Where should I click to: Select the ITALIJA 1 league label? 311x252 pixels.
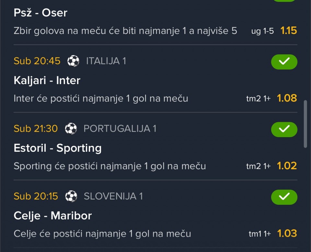[106, 61]
